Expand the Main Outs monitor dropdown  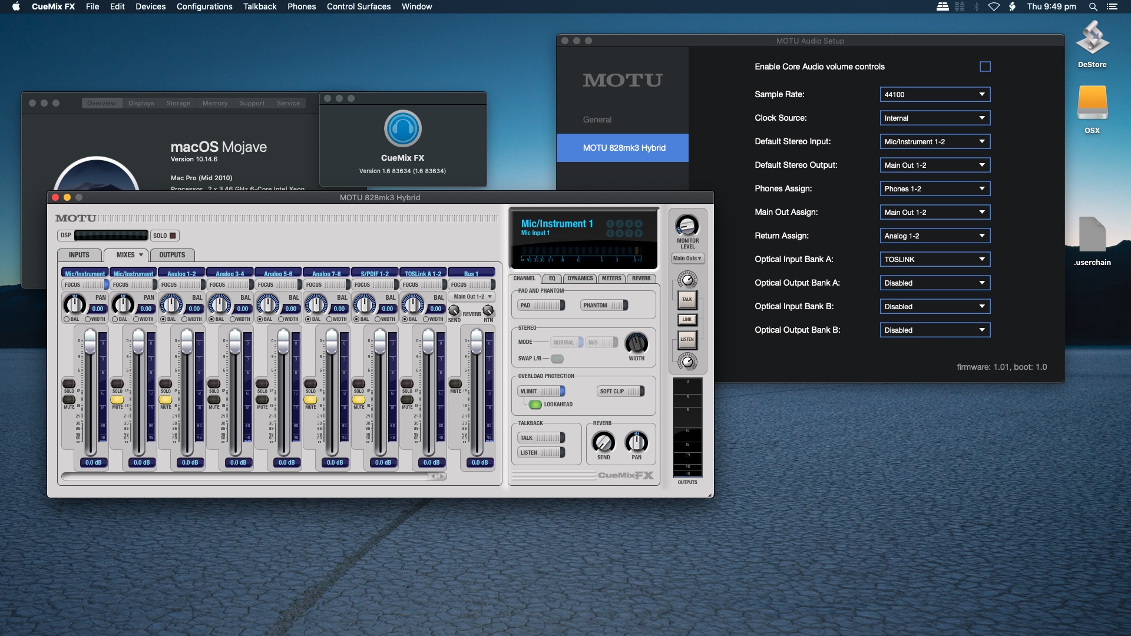(687, 259)
